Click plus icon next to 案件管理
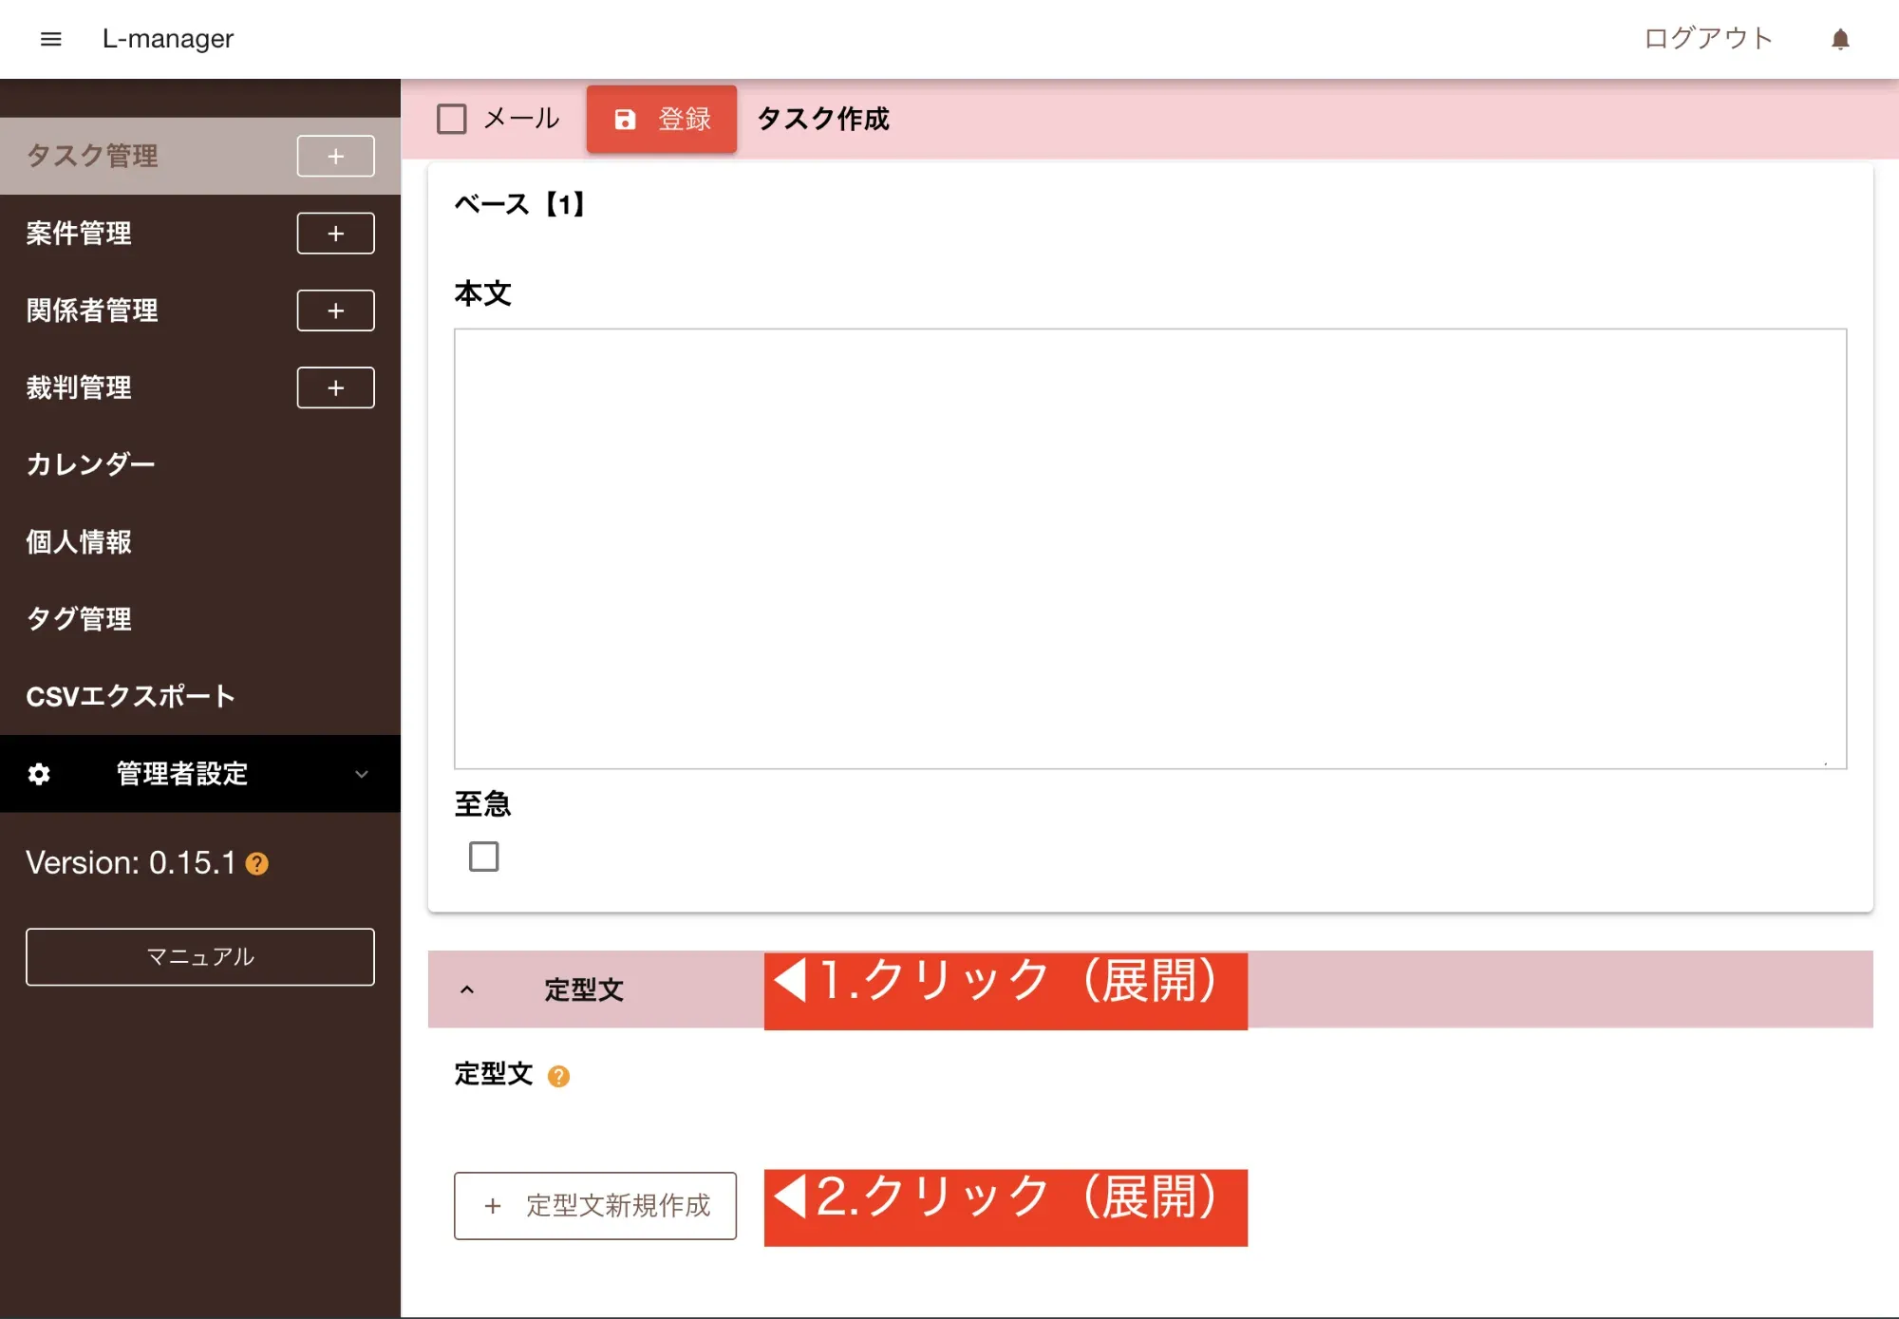 tap(335, 234)
